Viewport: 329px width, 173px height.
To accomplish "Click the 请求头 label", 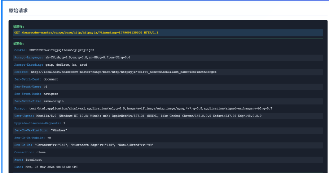I will [19, 44].
